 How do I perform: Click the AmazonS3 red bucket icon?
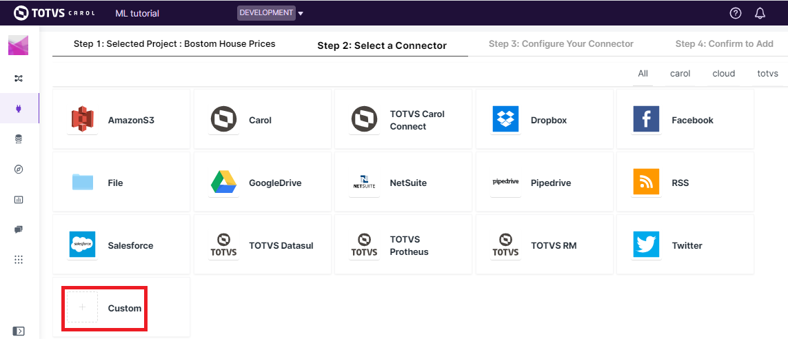coord(83,120)
